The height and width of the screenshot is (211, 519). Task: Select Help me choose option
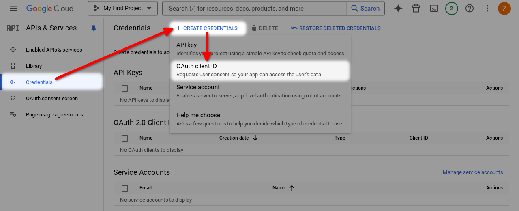[260, 119]
